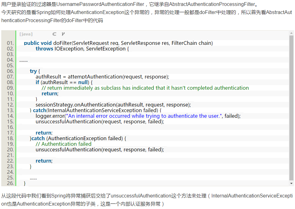Click the 'try {' line in code
The height and width of the screenshot is (209, 295).
pos(35,71)
